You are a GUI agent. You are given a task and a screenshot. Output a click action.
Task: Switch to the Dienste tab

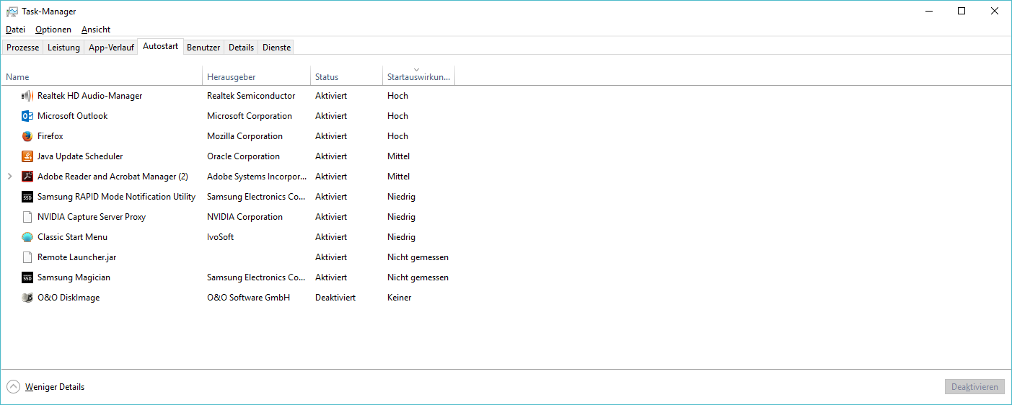[276, 48]
